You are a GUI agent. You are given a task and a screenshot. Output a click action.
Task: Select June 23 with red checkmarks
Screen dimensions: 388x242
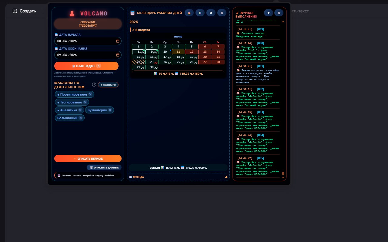coord(152,62)
